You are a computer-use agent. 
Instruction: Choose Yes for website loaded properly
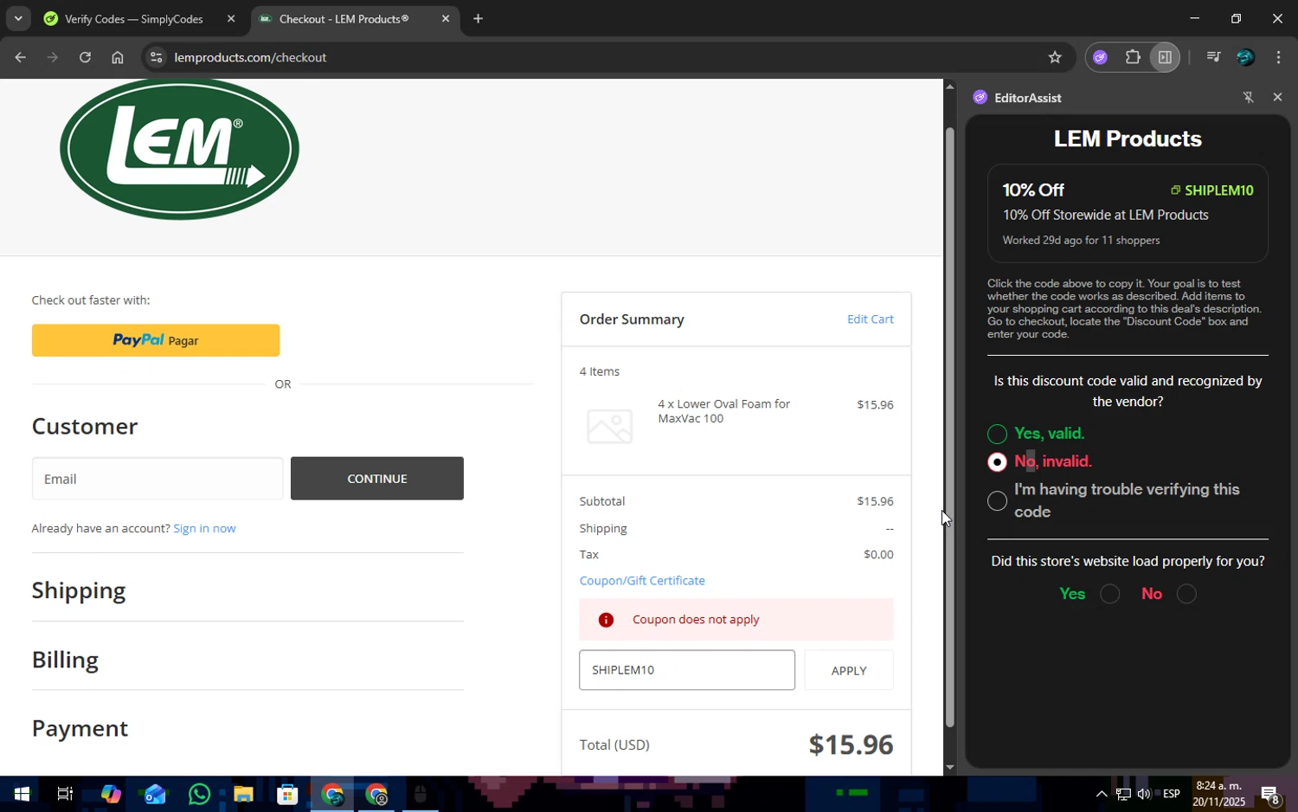pos(1110,594)
